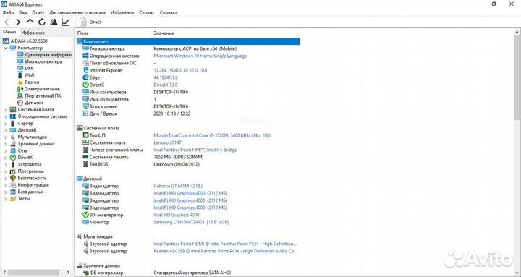
Task: Expand the Хранение данных tree node
Action: 5,144
